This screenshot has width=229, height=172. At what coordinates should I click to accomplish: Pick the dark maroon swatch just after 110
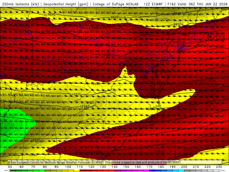(82, 171)
